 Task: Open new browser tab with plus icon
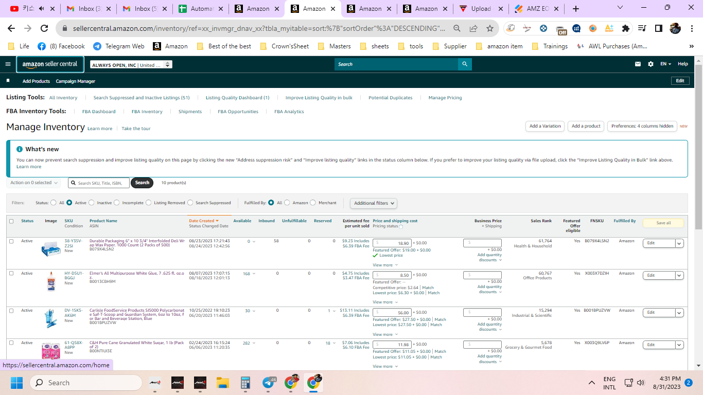click(x=576, y=9)
